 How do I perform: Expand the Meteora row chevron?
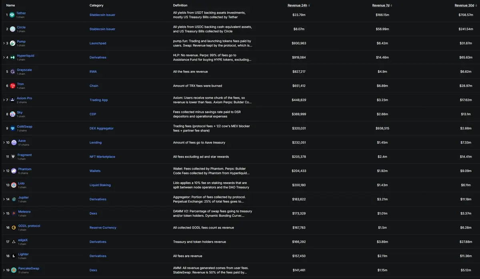point(4,213)
